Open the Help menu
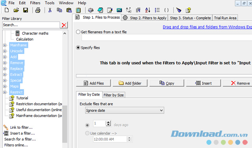Screen dimensions: 252x148 (82, 3)
